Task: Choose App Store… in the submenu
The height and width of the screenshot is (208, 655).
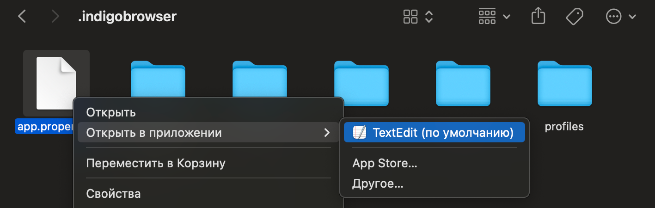Action: pos(385,163)
